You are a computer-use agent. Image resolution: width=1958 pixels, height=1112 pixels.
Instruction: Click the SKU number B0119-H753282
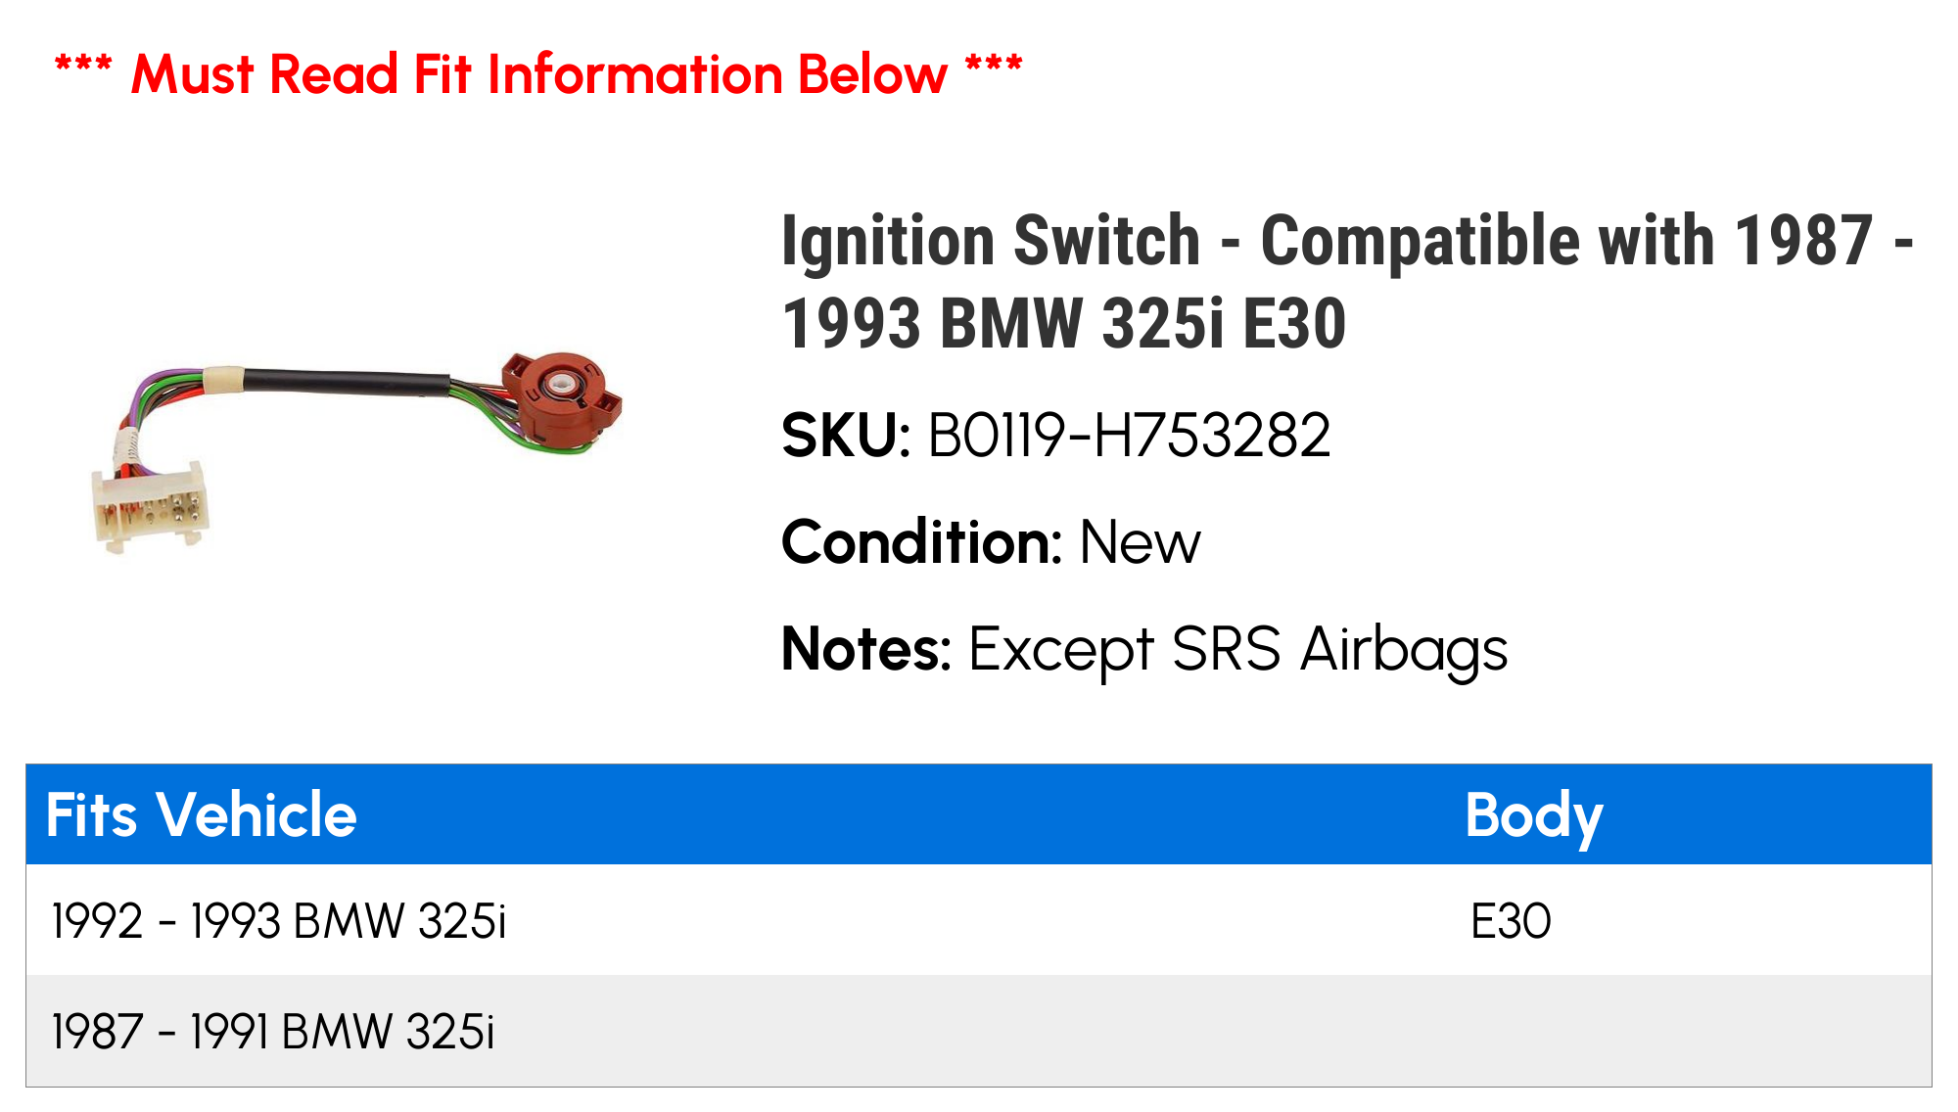(x=1129, y=436)
